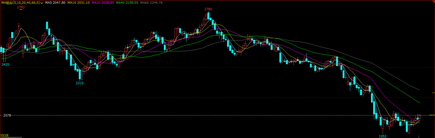Click the 2435 low price label
Screen dimensions: 435x138
point(5,65)
